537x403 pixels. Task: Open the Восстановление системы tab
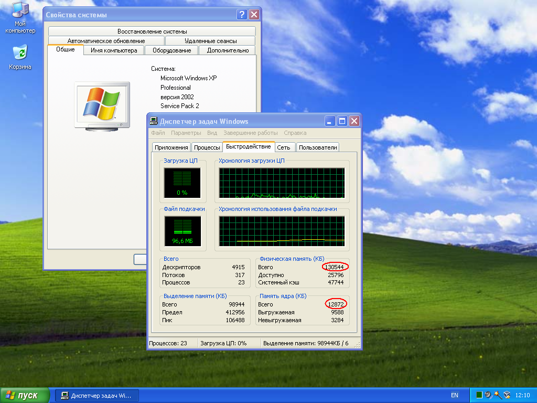point(152,31)
